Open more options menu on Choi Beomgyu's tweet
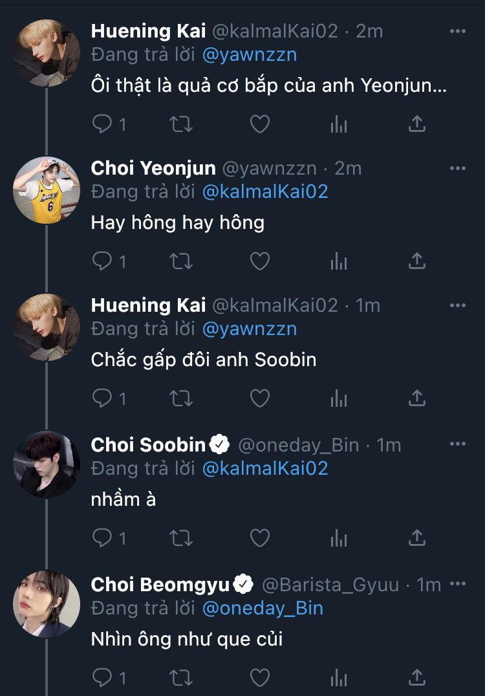Viewport: 485px width, 696px height. click(x=457, y=584)
